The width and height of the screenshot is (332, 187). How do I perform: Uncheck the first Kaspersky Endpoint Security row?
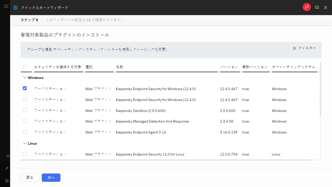[x=25, y=88]
